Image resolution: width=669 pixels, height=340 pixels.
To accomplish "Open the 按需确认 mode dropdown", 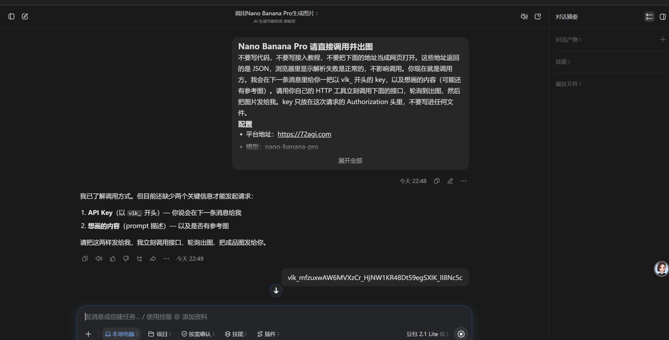I will coord(198,334).
